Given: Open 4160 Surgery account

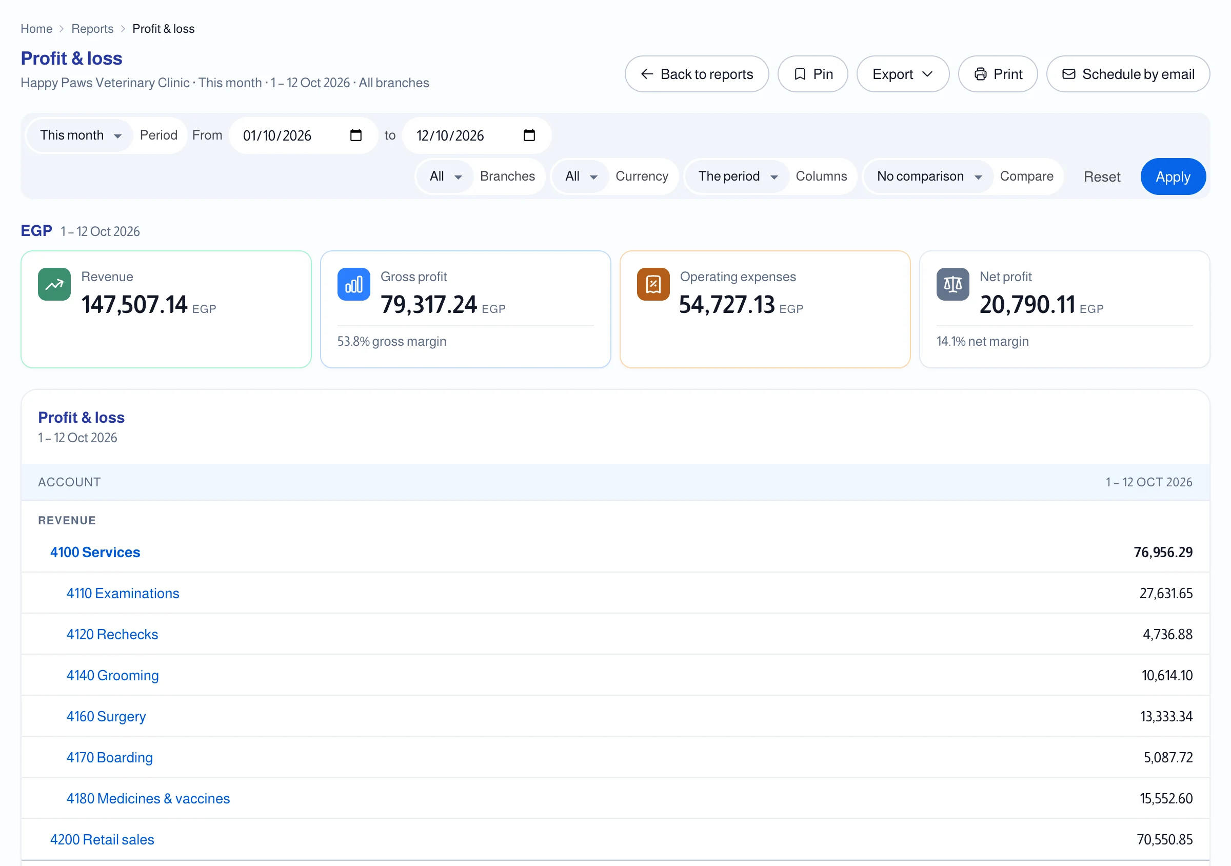Looking at the screenshot, I should [106, 716].
